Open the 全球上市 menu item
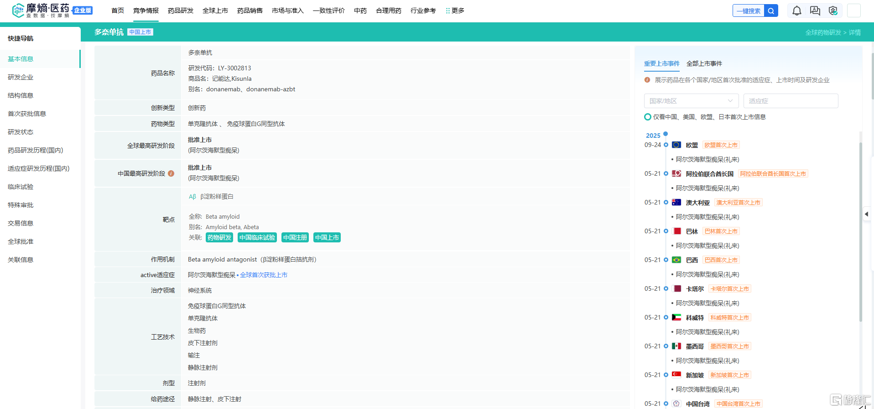Viewport: 874px width, 409px height. (215, 10)
